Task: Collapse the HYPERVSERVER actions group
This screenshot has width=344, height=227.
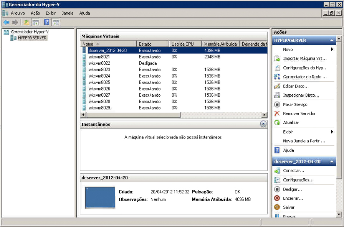Action: click(332, 40)
